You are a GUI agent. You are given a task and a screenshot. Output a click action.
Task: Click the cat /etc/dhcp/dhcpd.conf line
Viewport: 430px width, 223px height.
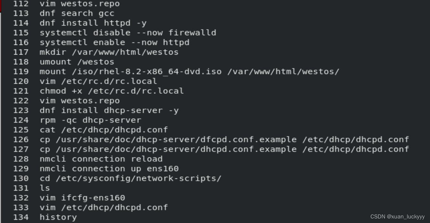104,130
